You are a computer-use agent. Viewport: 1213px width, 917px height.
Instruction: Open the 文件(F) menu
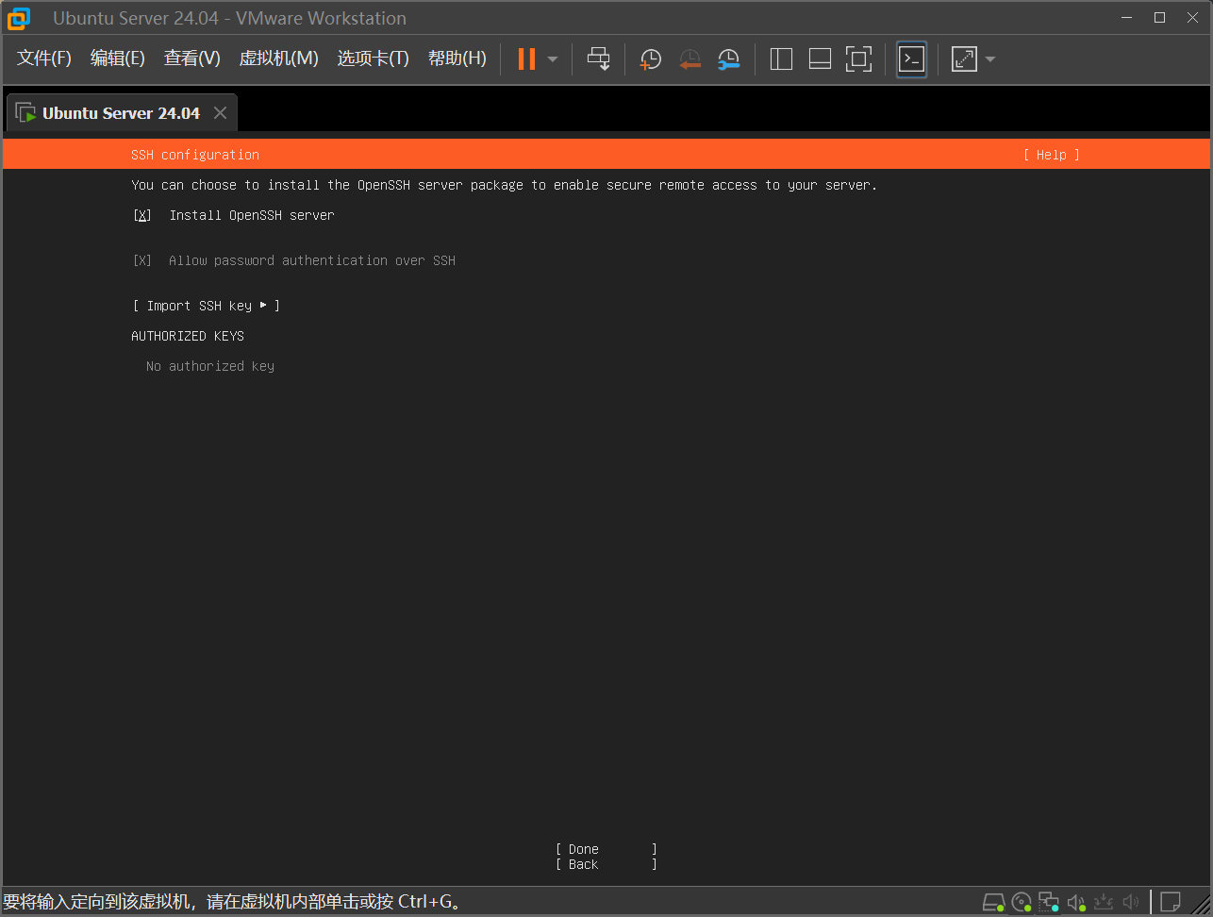(44, 58)
